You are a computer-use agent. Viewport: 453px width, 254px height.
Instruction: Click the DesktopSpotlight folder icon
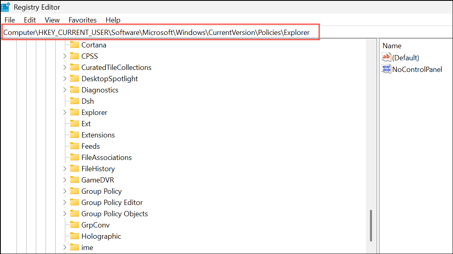[75, 78]
